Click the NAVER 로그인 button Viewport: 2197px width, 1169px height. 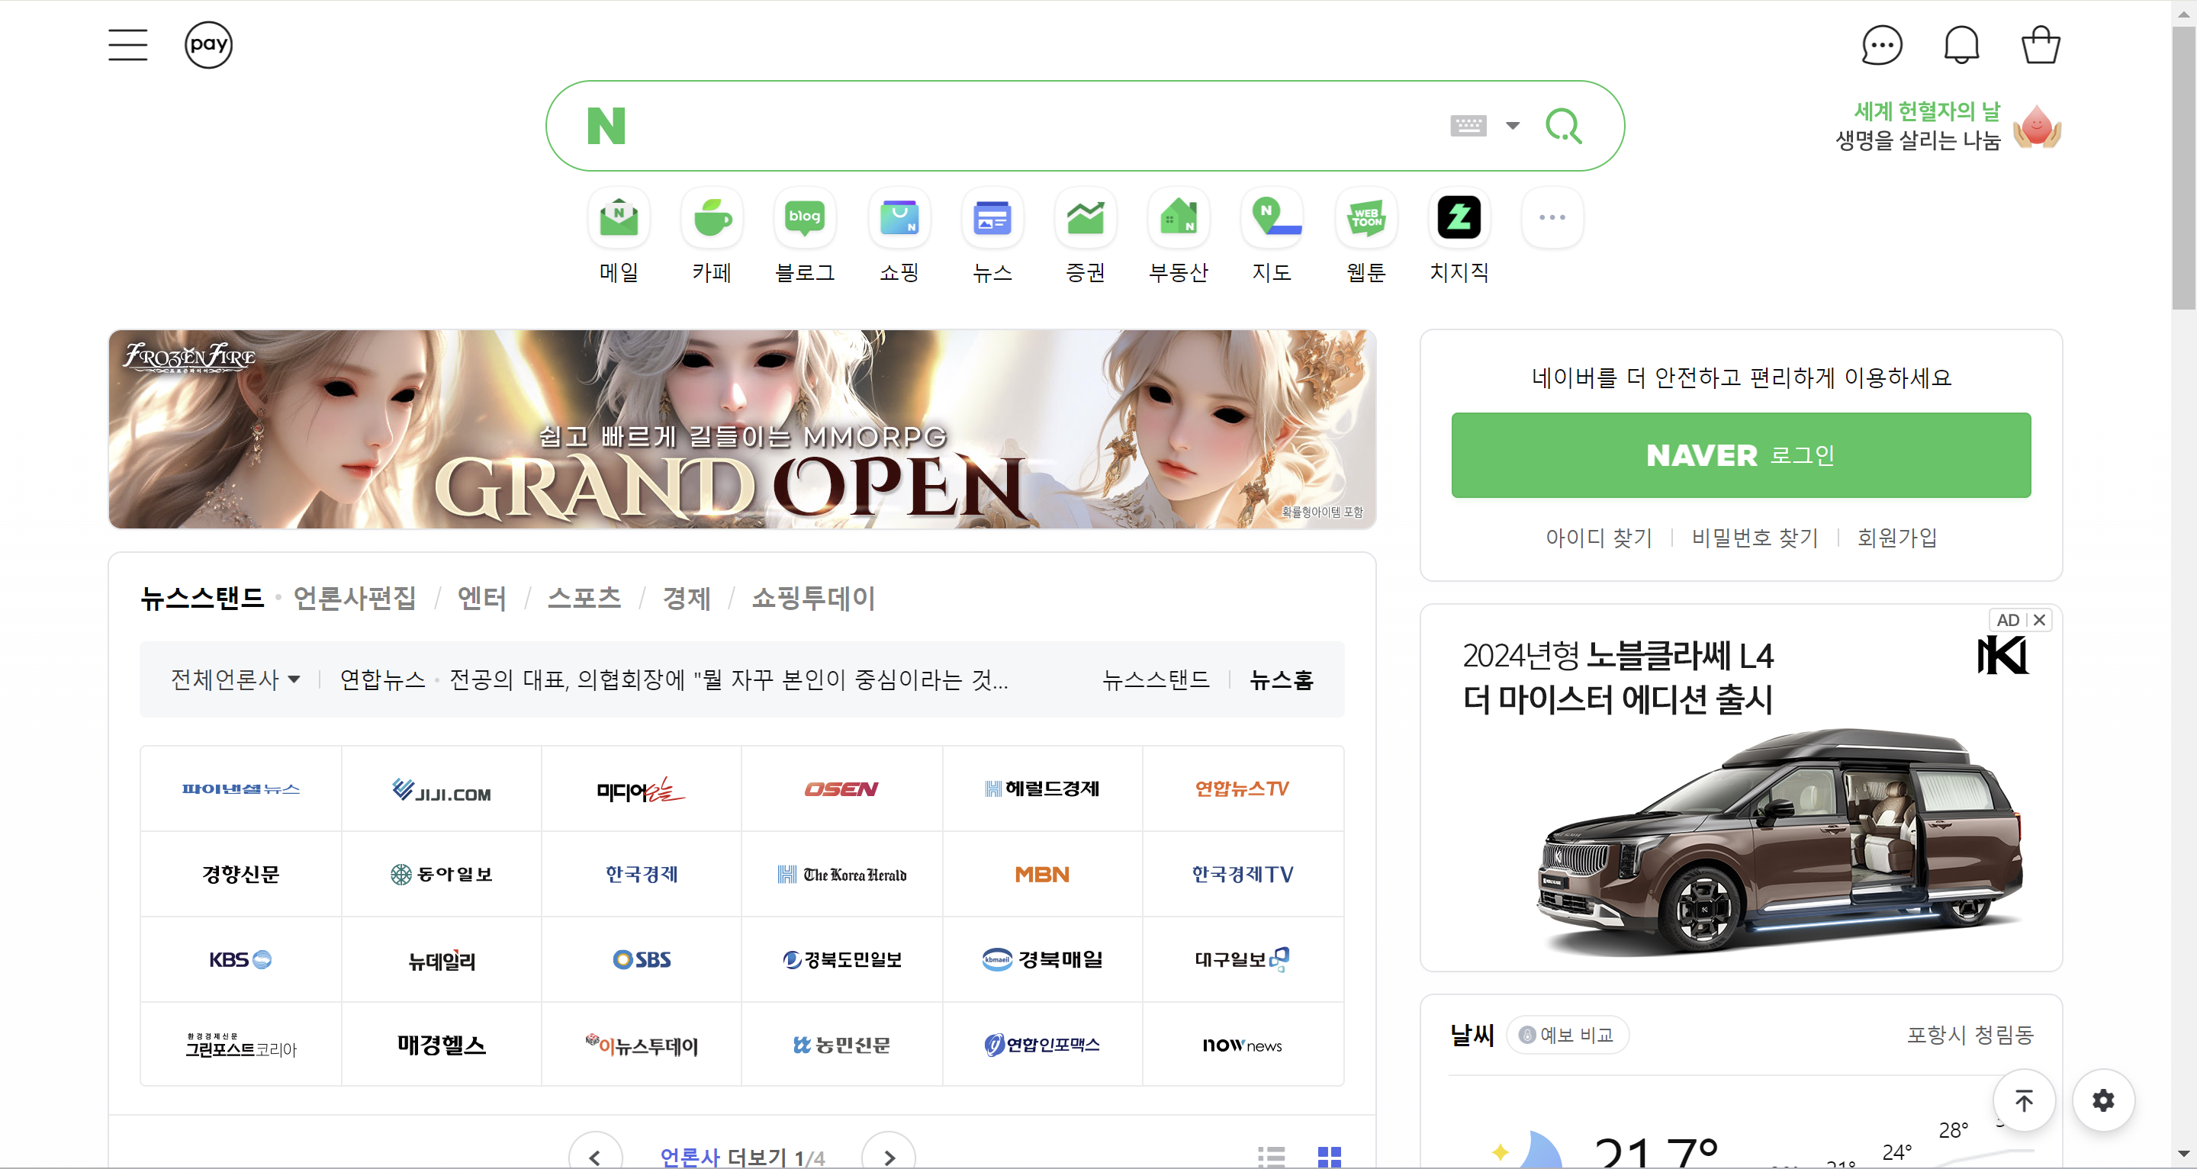pos(1740,455)
